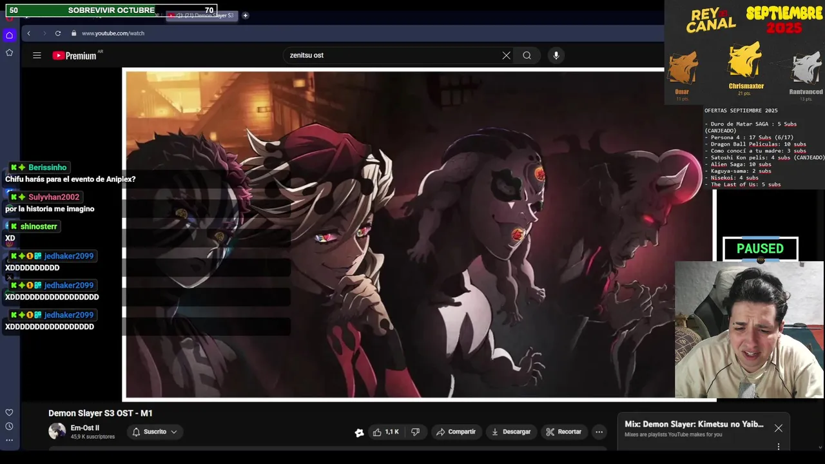Open the Mix: Demon Slayer playlist title
Screen dimensions: 825x464
[x=694, y=424]
